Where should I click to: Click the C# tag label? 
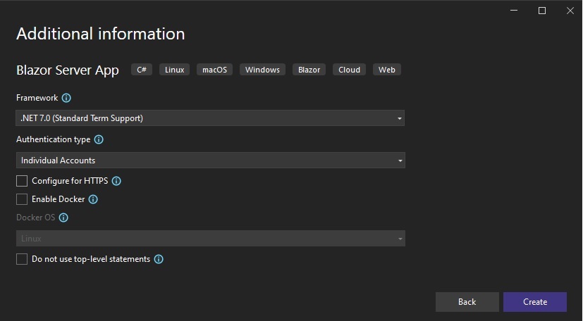point(142,70)
